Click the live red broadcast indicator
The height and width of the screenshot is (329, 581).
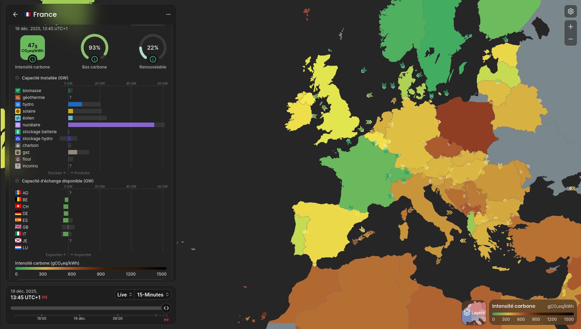(x=45, y=298)
